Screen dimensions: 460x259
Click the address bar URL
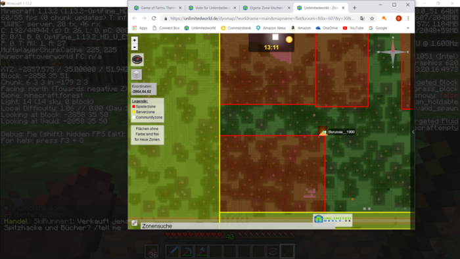click(262, 18)
